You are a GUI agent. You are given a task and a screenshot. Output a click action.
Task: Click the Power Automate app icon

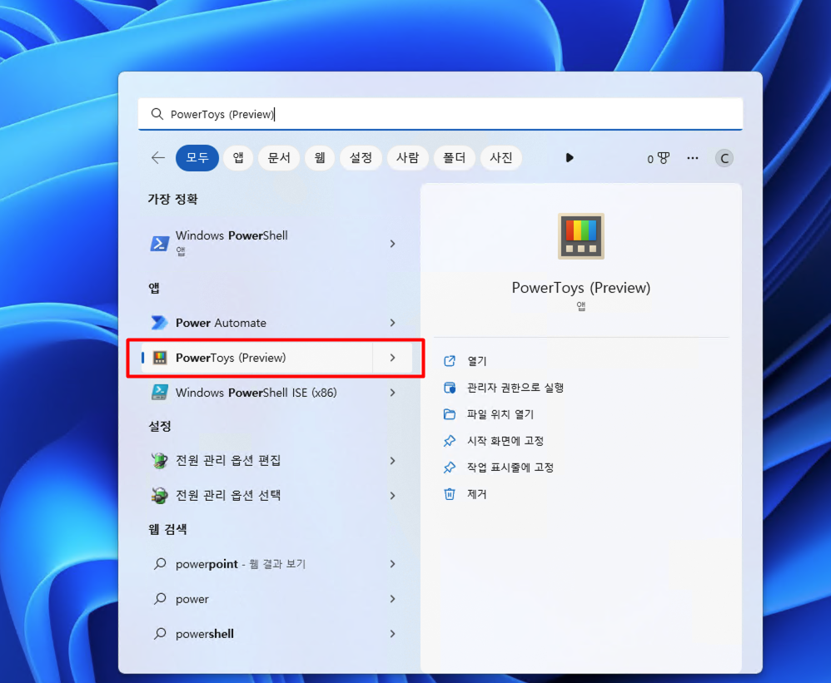pyautogui.click(x=160, y=323)
